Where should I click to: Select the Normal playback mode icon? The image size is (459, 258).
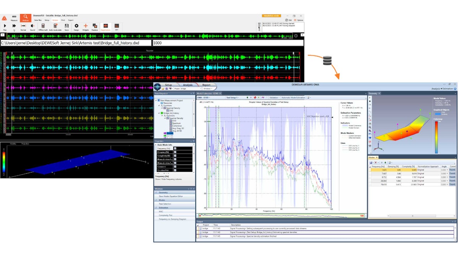click(23, 26)
